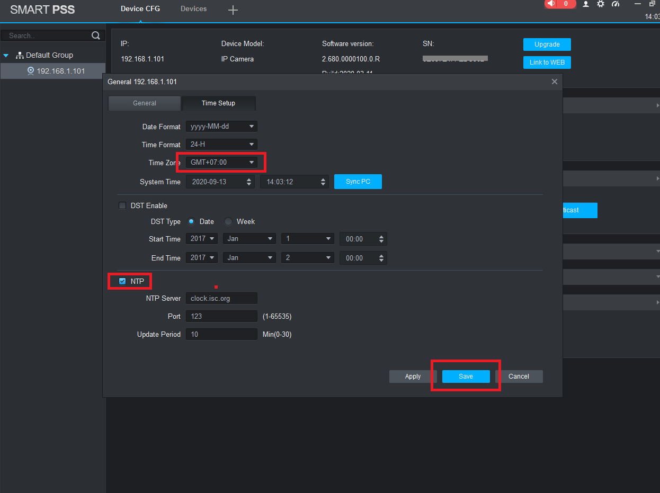Collapse the Default Group tree
660x493 pixels.
pyautogui.click(x=6, y=55)
